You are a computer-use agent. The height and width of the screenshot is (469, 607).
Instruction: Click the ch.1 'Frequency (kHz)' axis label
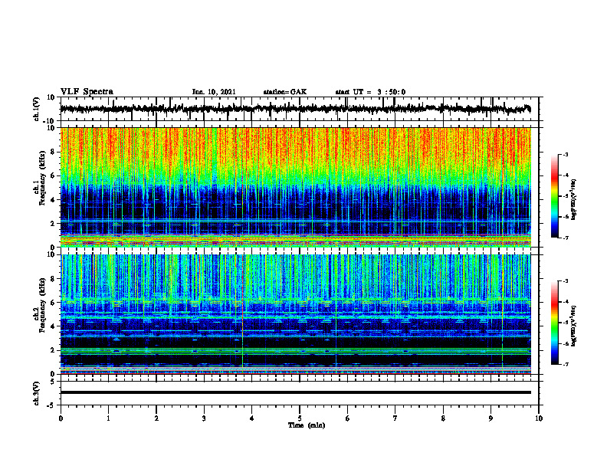pos(43,178)
